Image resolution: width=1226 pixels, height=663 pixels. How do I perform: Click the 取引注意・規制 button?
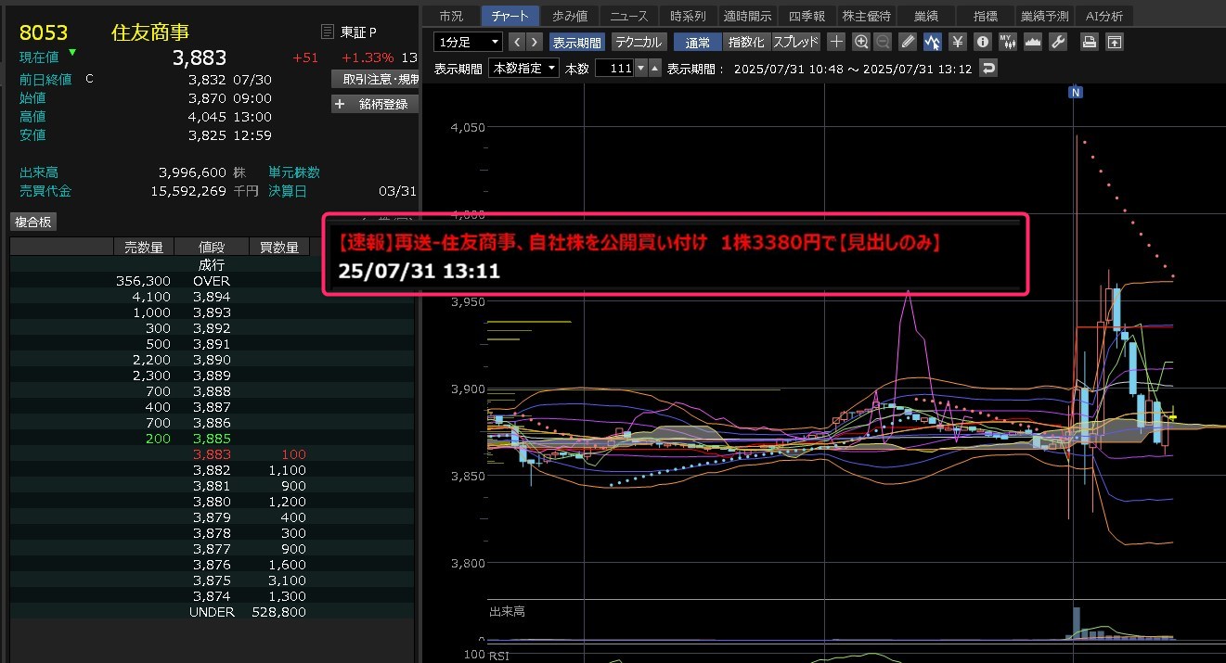pos(375,79)
